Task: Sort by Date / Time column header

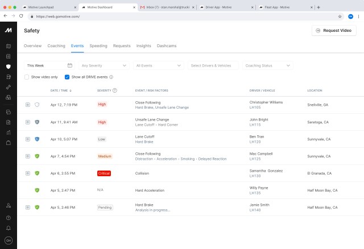Action: pyautogui.click(x=61, y=90)
